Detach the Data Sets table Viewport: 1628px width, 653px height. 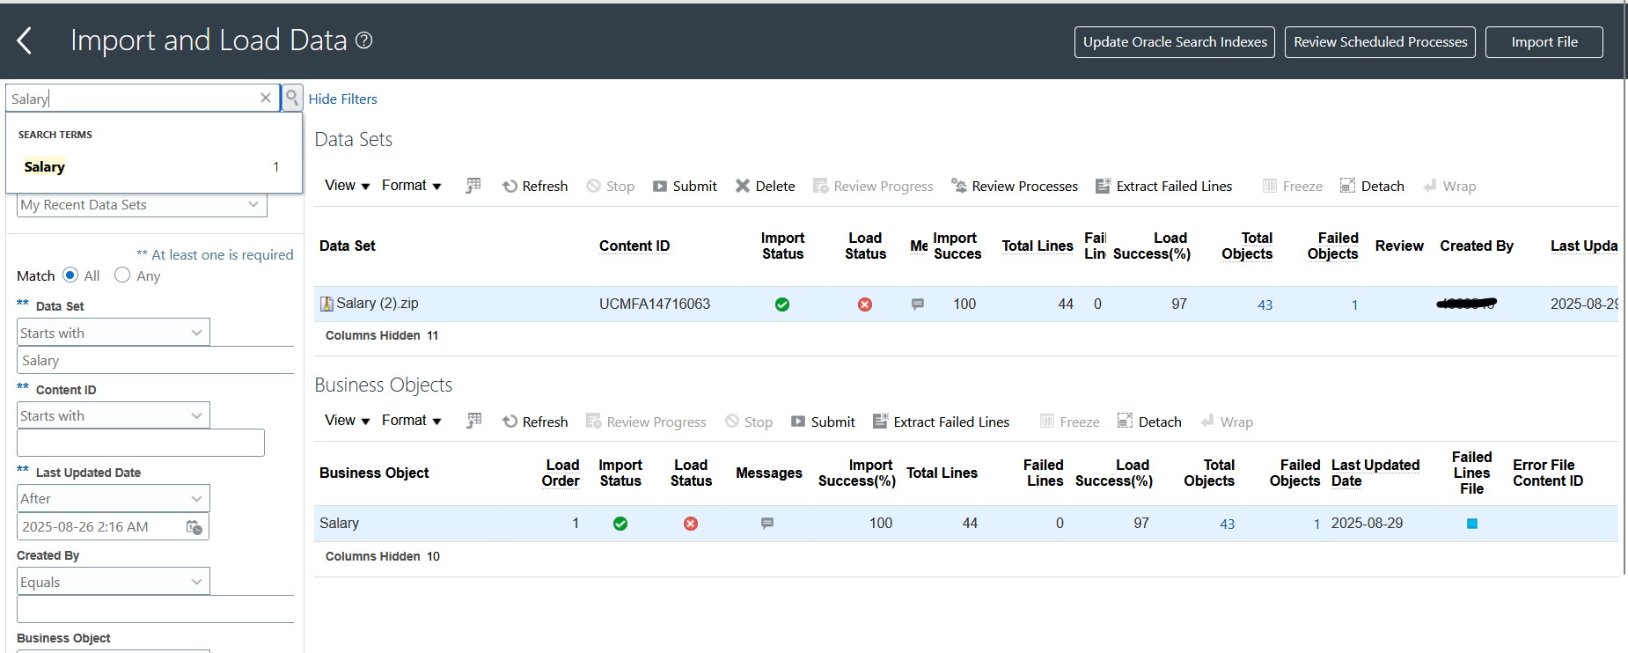[1372, 186]
